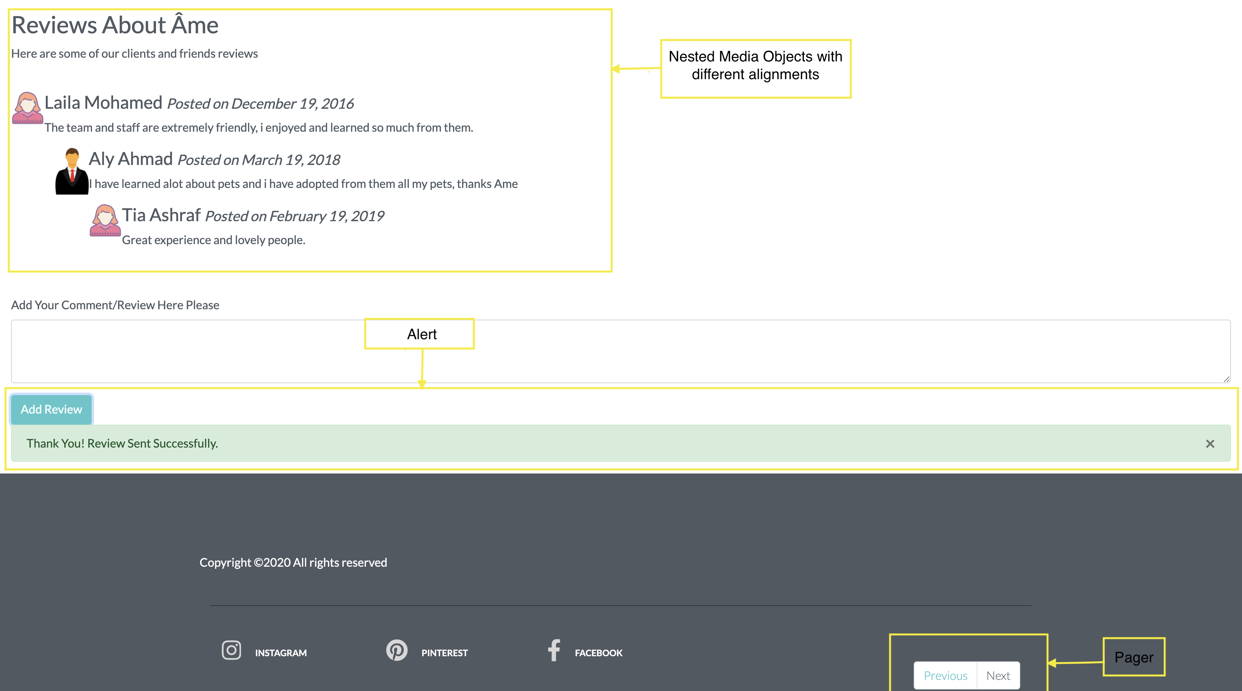Click the Facebook logo icon
This screenshot has height=691, width=1242.
(553, 651)
